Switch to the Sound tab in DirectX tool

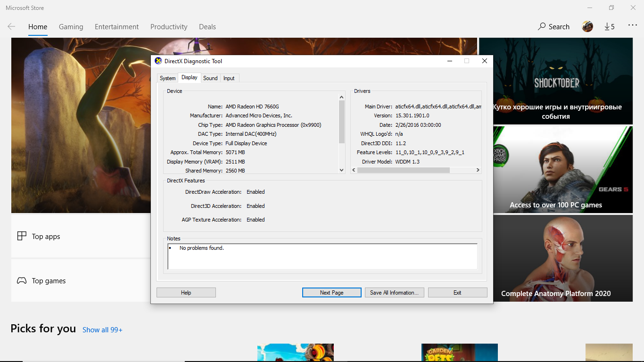pyautogui.click(x=210, y=78)
